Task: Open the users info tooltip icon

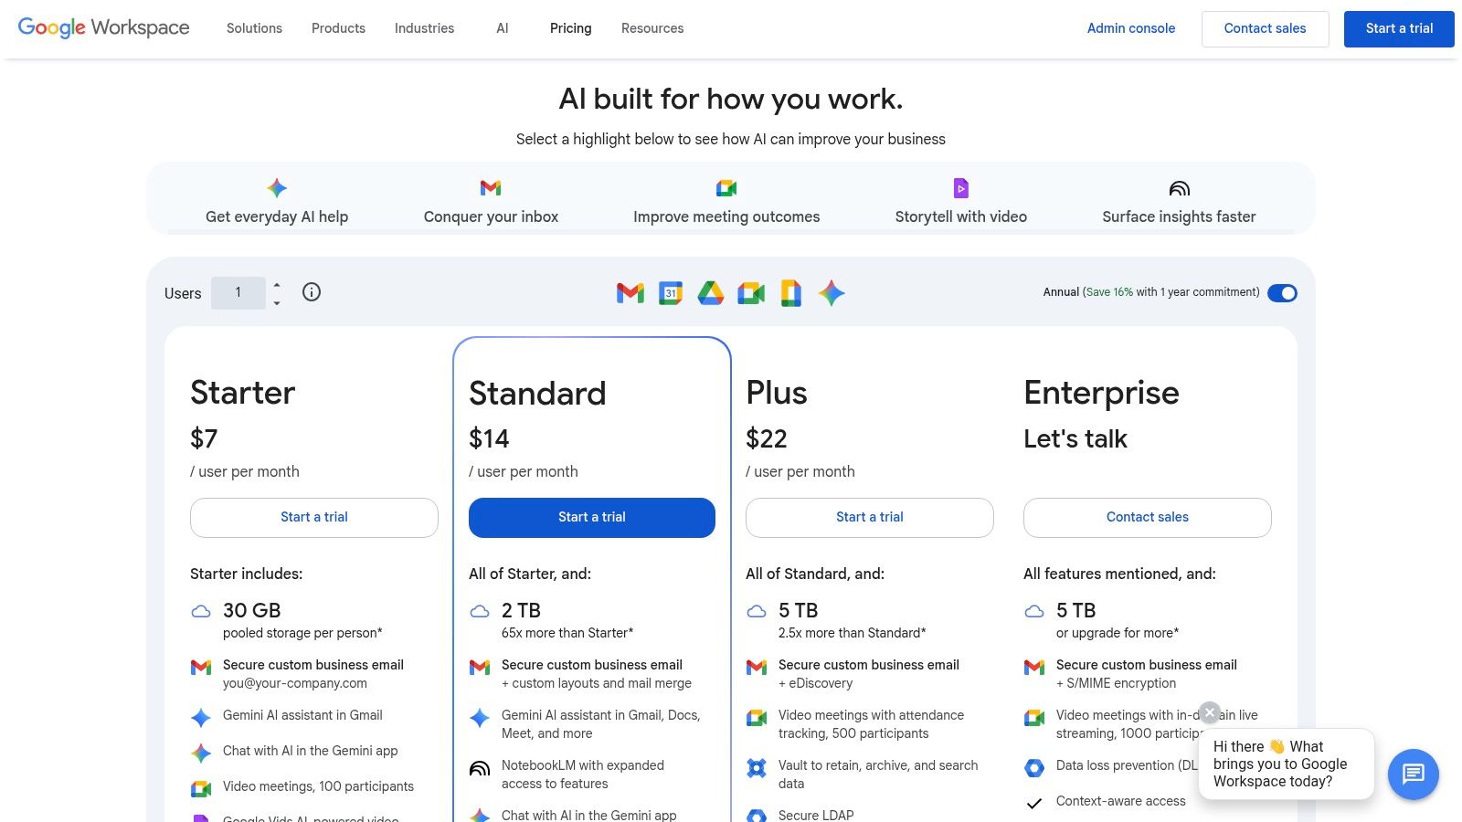Action: point(312,292)
